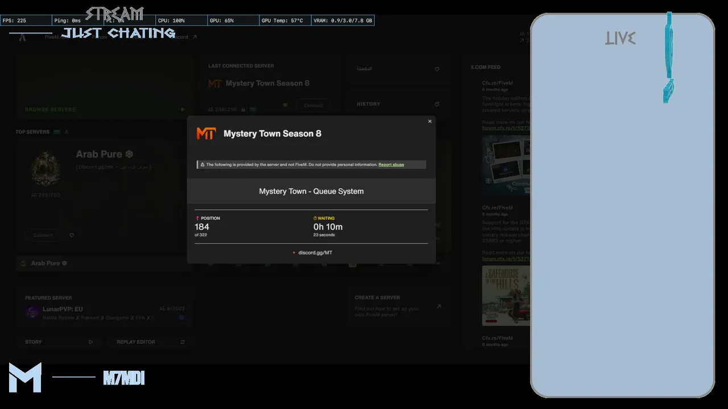Click the GPU Temp: 57°C overlay readout

click(284, 20)
